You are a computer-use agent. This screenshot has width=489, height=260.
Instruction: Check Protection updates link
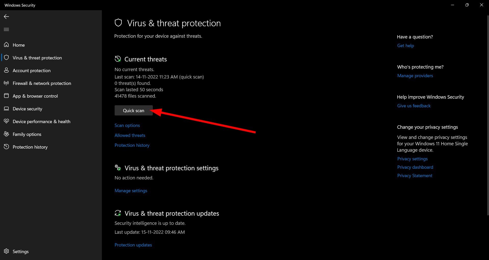(133, 245)
